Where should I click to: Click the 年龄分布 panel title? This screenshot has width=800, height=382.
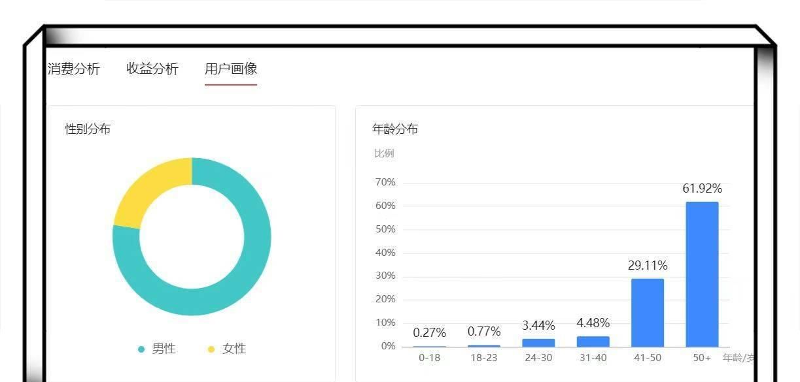click(x=394, y=129)
